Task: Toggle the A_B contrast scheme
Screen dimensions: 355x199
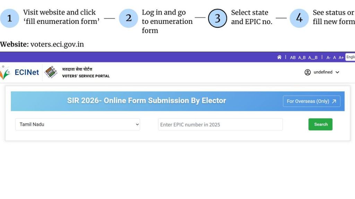Action: [302, 57]
